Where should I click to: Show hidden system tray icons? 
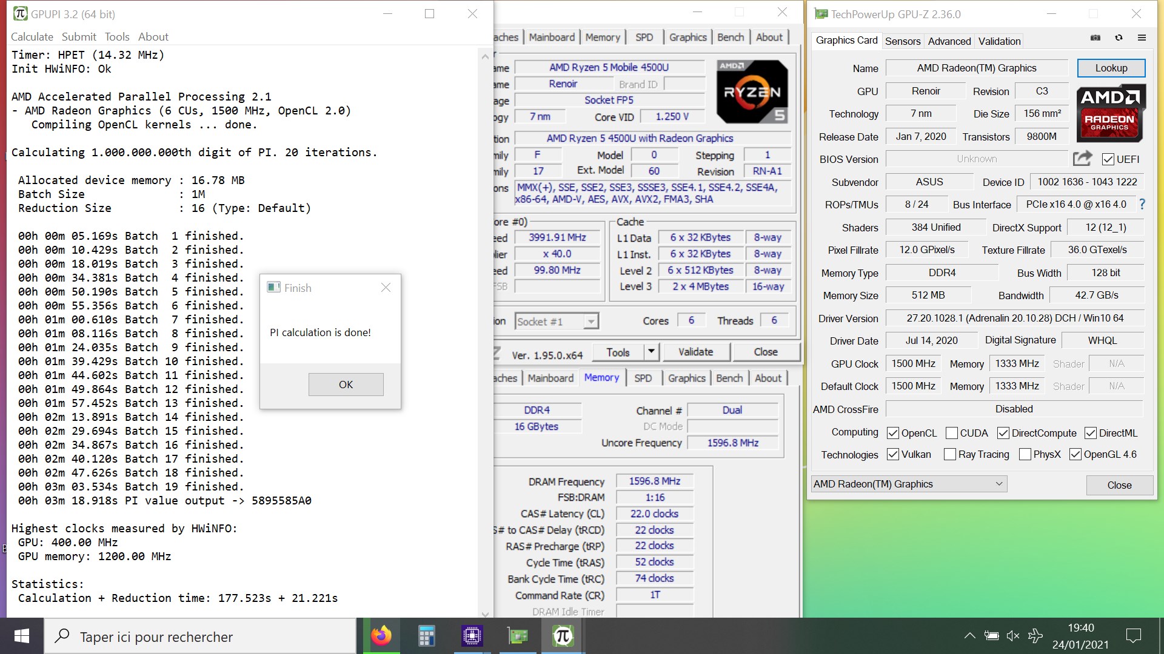tap(969, 636)
